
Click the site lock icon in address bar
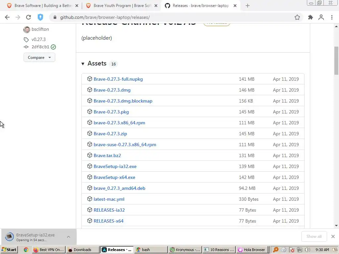point(55,17)
